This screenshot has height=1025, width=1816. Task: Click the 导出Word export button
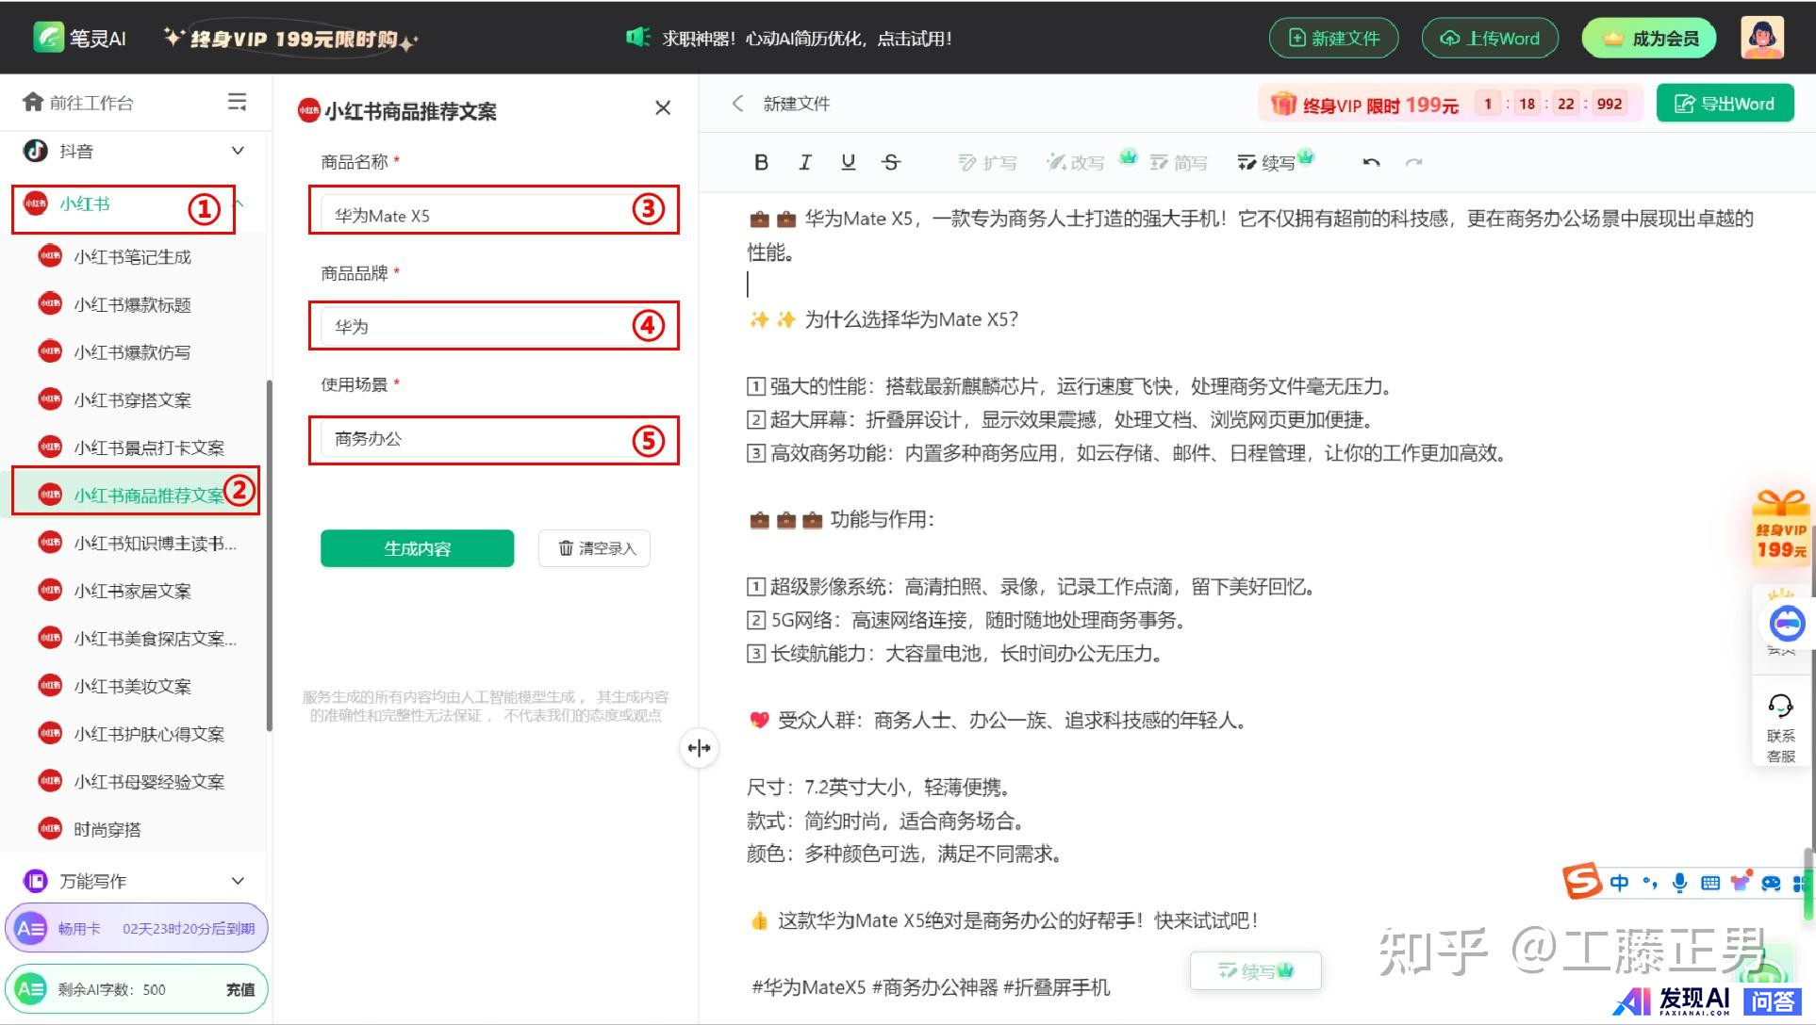(1724, 104)
